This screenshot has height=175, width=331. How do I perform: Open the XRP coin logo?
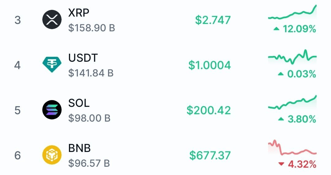pos(52,19)
